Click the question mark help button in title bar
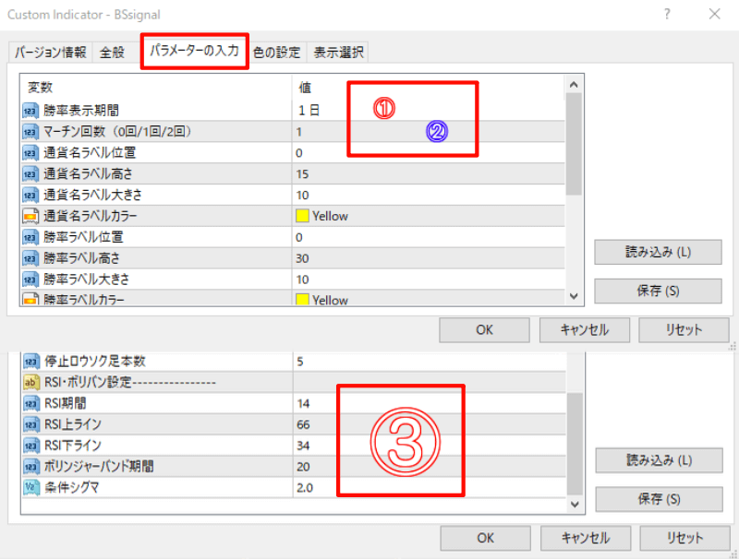 (668, 14)
